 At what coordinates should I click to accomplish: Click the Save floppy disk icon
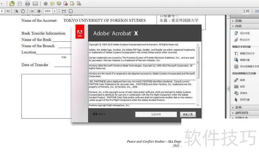tap(20, 4)
